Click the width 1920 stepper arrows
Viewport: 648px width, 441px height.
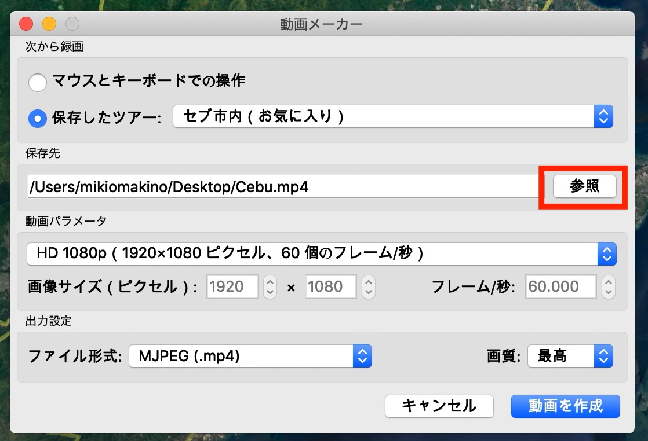270,286
